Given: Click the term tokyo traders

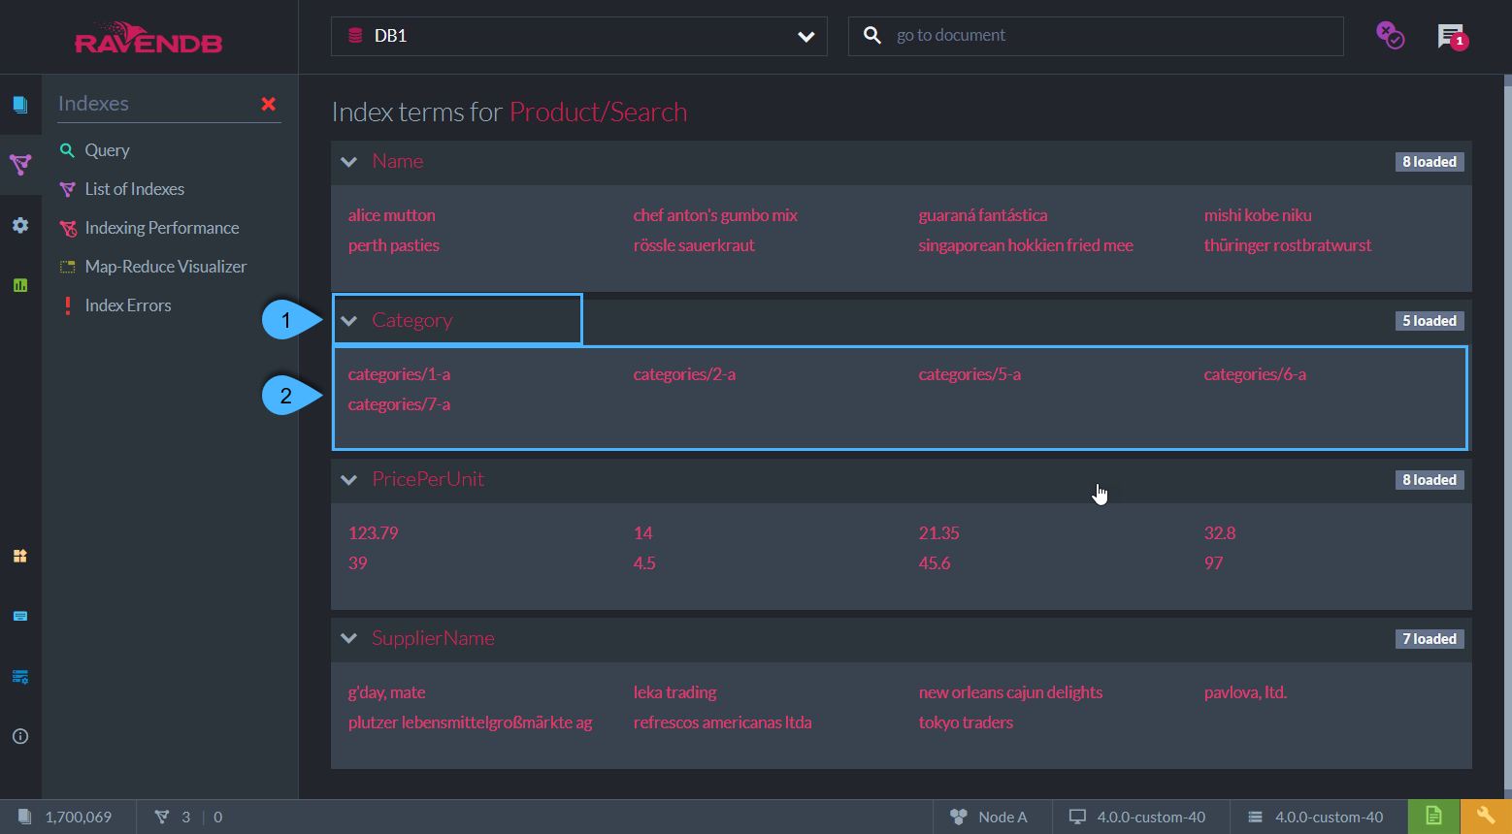Looking at the screenshot, I should tap(966, 722).
